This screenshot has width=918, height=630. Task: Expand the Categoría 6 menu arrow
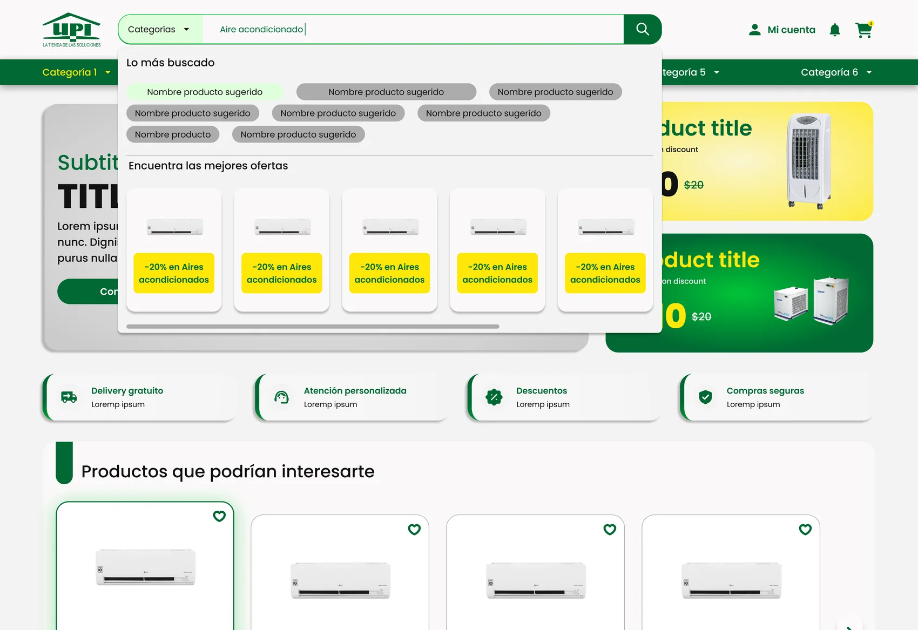coord(869,72)
